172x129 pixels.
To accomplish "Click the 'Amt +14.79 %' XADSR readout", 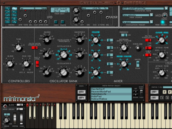I will (95, 8).
